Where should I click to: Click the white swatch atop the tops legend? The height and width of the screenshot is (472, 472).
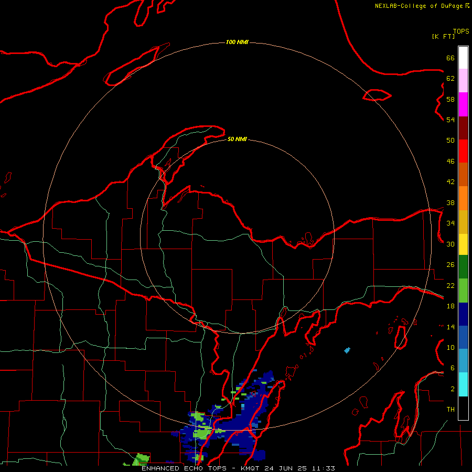click(x=463, y=58)
